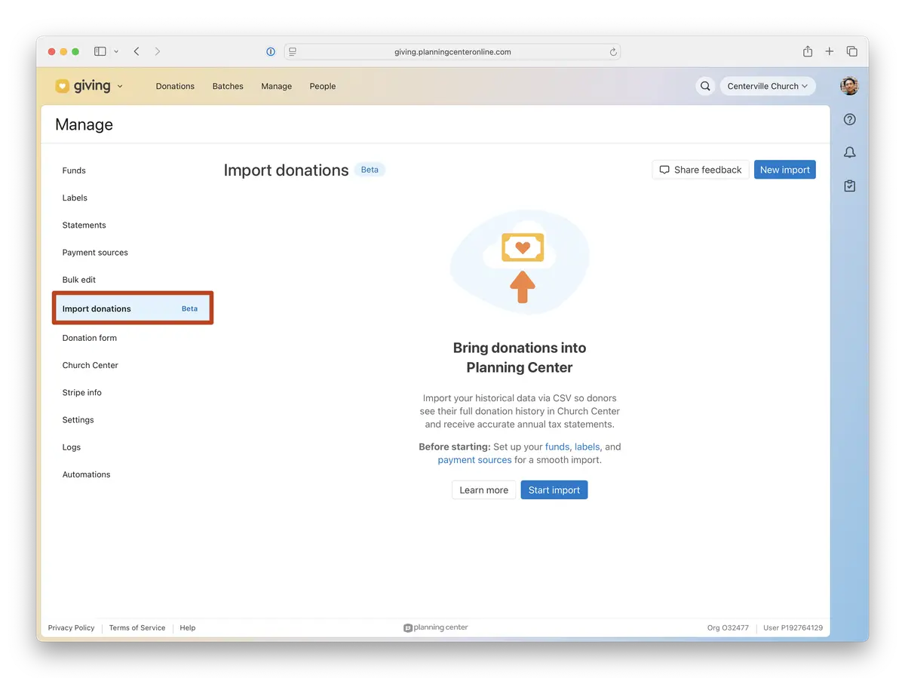Select Funds in the Manage sidebar
Screen dimensions: 905x678
74,170
